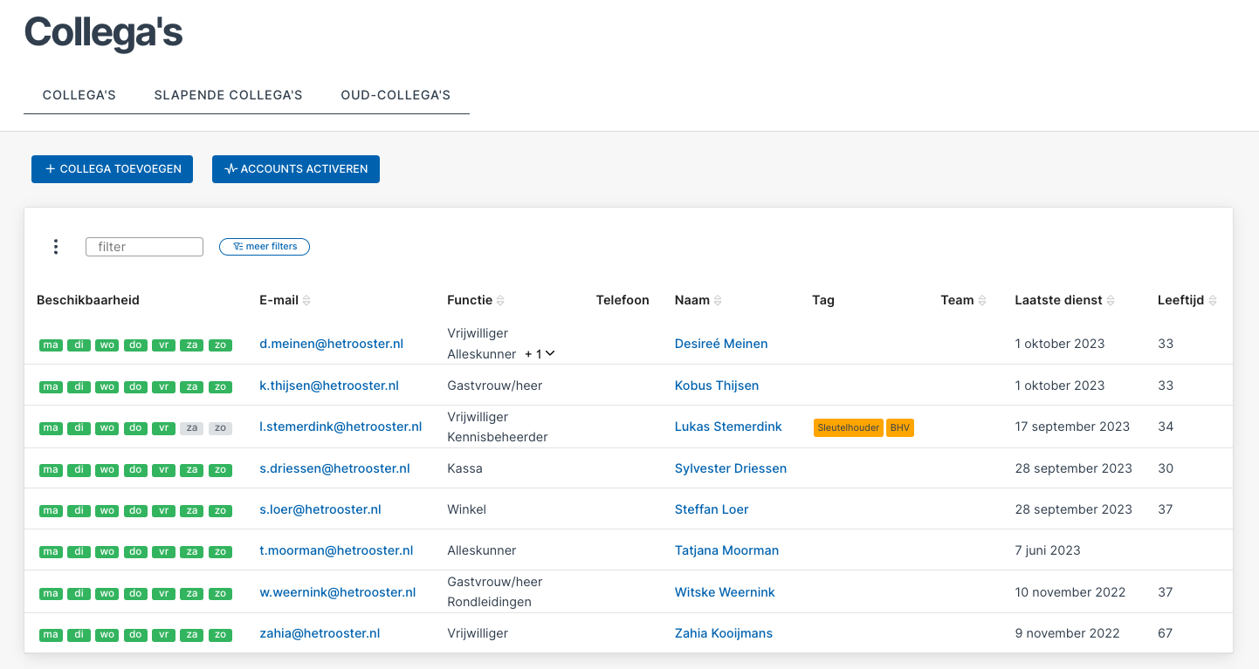This screenshot has height=669, width=1259.
Task: Click age value 34 for Lukas Stemerdink
Action: point(1166,427)
